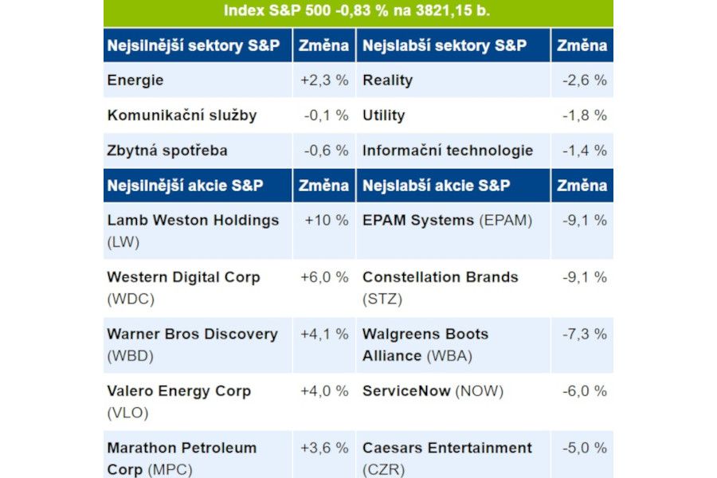The height and width of the screenshot is (478, 717).
Task: Open the Caesars Entertainment stock link
Action: (x=447, y=448)
